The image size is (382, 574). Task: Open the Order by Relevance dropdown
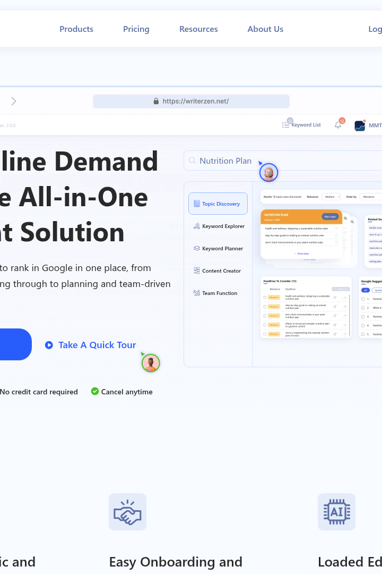(371, 197)
